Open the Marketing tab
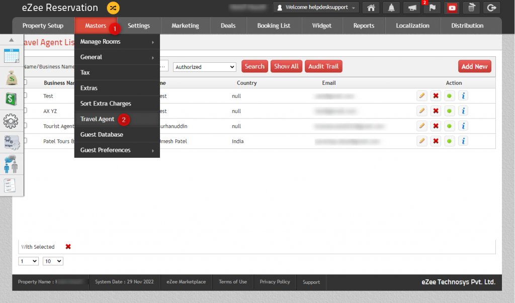 point(185,26)
